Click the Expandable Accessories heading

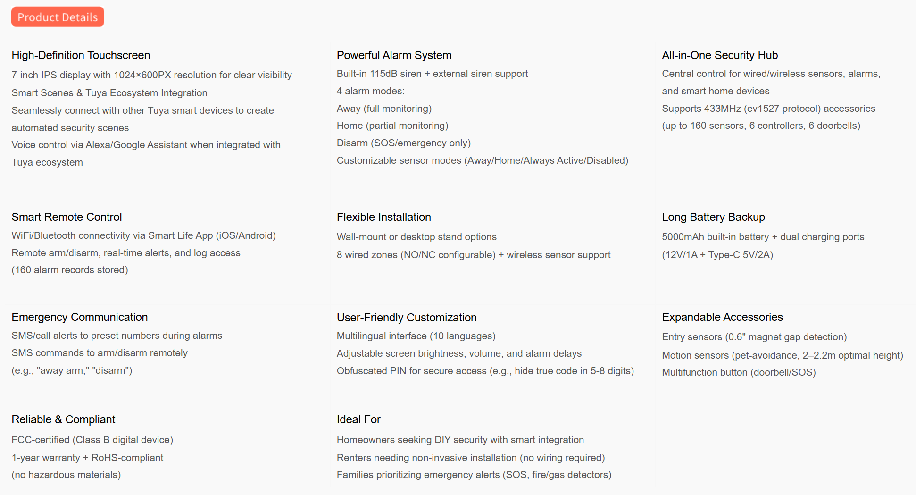click(722, 317)
